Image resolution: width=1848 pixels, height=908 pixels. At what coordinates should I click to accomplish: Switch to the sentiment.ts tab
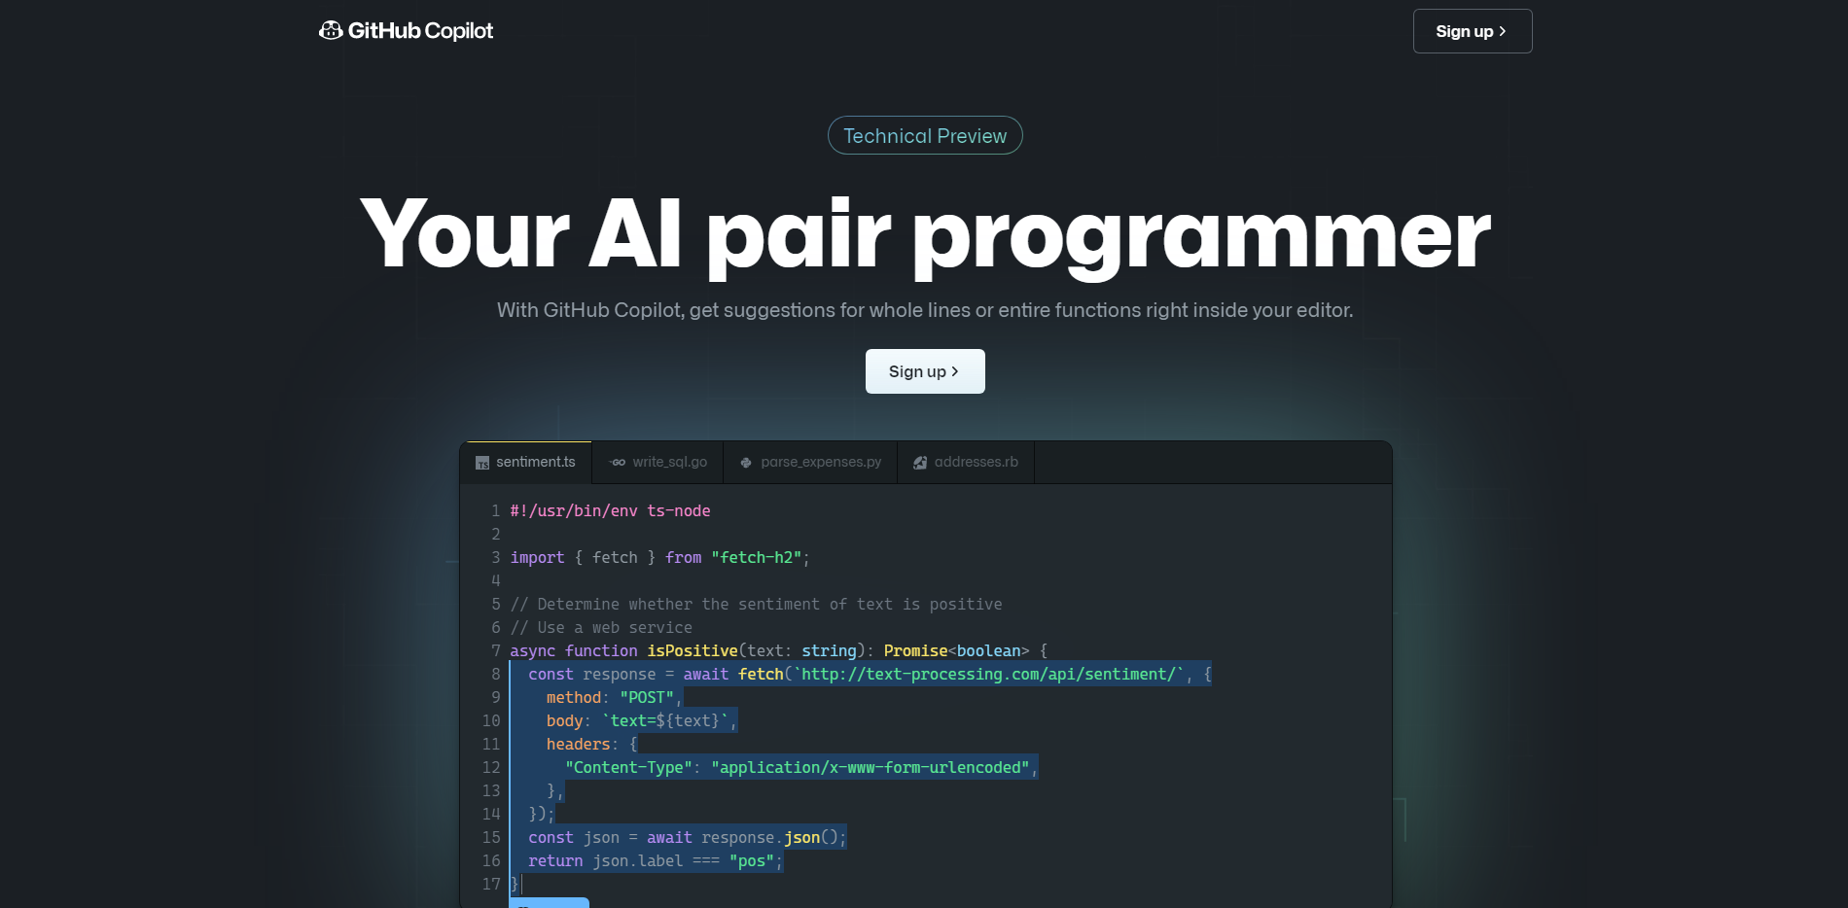pos(526,462)
